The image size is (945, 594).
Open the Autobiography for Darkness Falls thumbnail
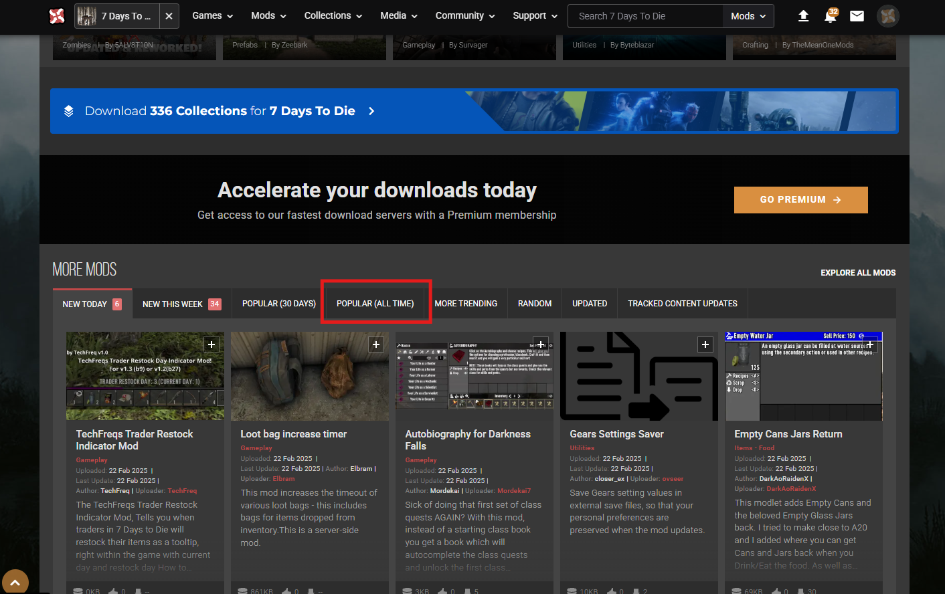(475, 376)
